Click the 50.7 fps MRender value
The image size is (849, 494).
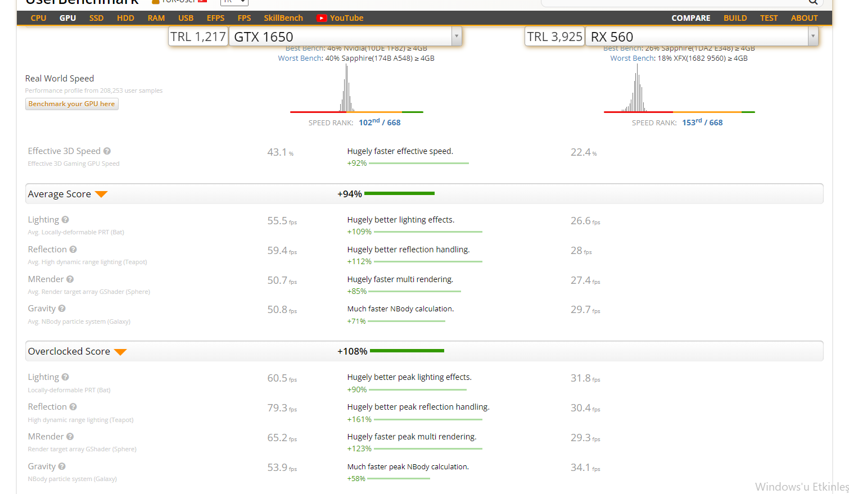282,280
